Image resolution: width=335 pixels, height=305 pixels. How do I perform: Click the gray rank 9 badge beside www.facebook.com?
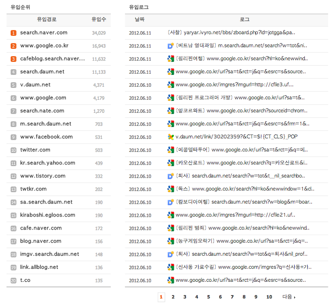coord(14,137)
